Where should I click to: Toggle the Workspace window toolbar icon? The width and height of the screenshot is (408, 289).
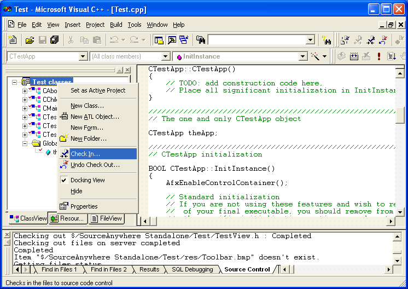pyautogui.click(x=159, y=40)
